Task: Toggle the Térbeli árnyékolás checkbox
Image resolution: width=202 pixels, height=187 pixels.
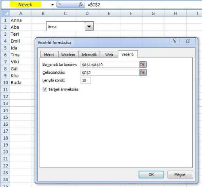Action: coord(45,89)
